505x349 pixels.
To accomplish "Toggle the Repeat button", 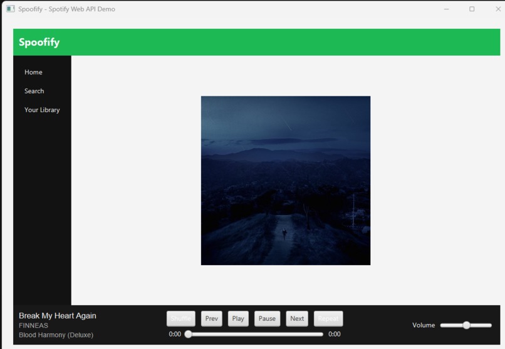I will pyautogui.click(x=328, y=318).
